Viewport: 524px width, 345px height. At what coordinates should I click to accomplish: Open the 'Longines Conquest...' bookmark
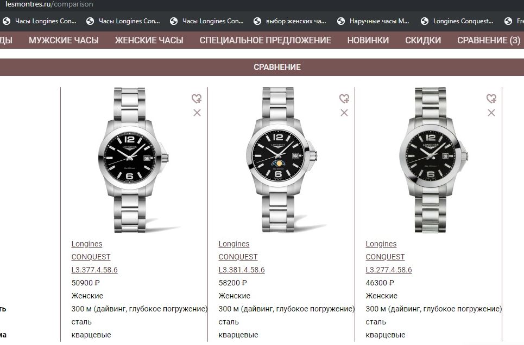point(457,21)
